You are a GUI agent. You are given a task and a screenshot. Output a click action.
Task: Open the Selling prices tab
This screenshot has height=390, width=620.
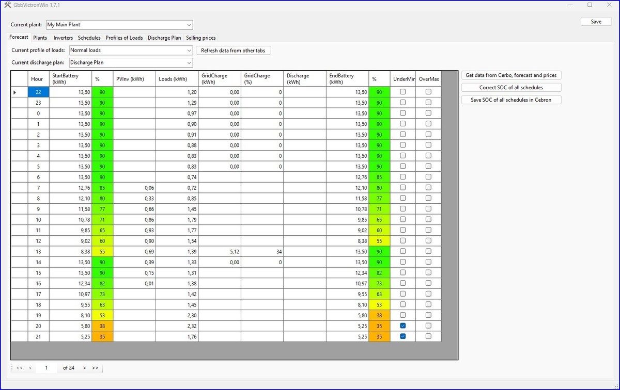(200, 38)
